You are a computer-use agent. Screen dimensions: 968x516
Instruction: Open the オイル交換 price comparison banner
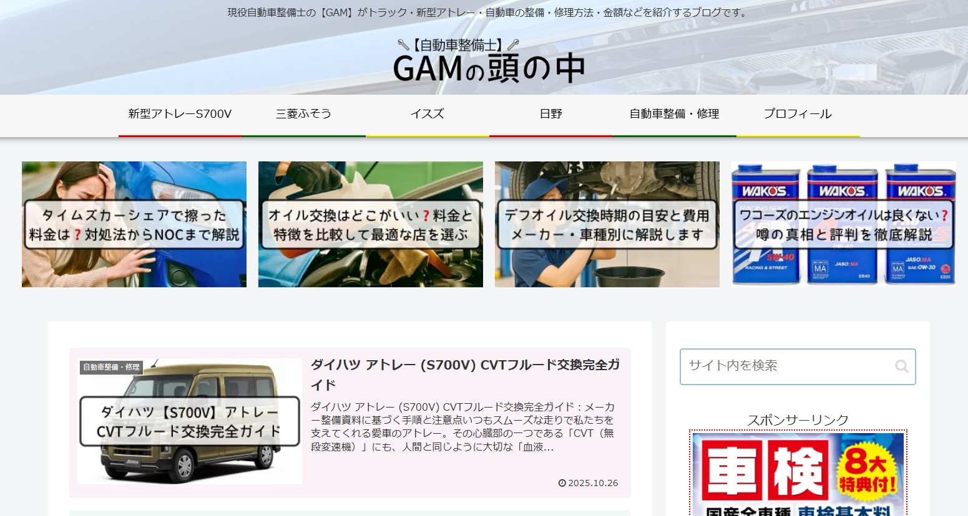point(370,224)
